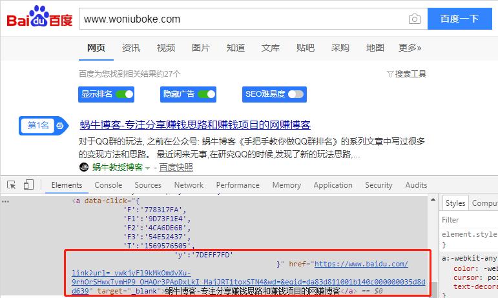Switch to the 地图 tab
This screenshot has width=498, height=298.
point(375,48)
